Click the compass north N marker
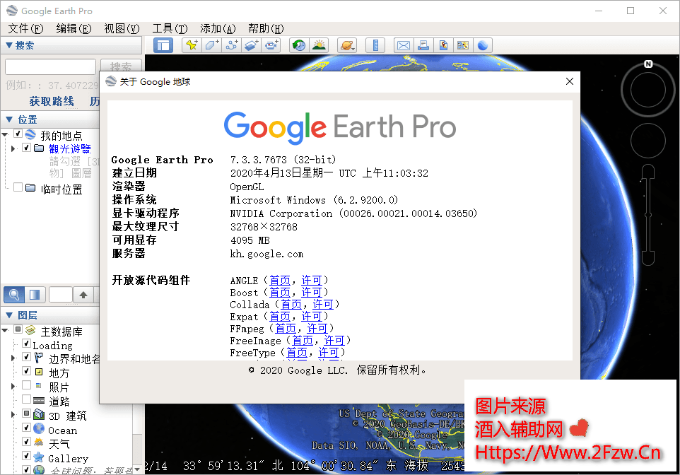 (648, 64)
